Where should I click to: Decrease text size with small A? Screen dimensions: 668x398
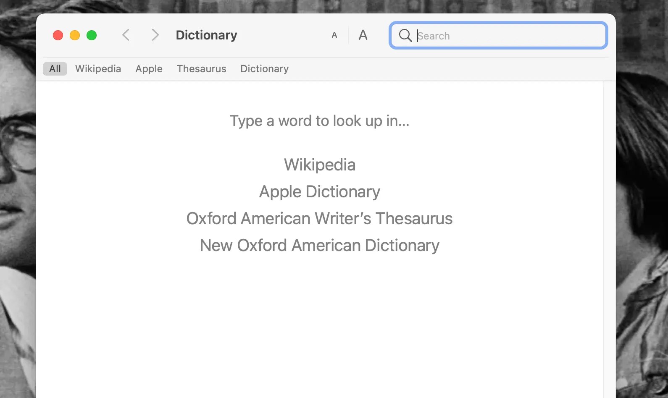334,35
